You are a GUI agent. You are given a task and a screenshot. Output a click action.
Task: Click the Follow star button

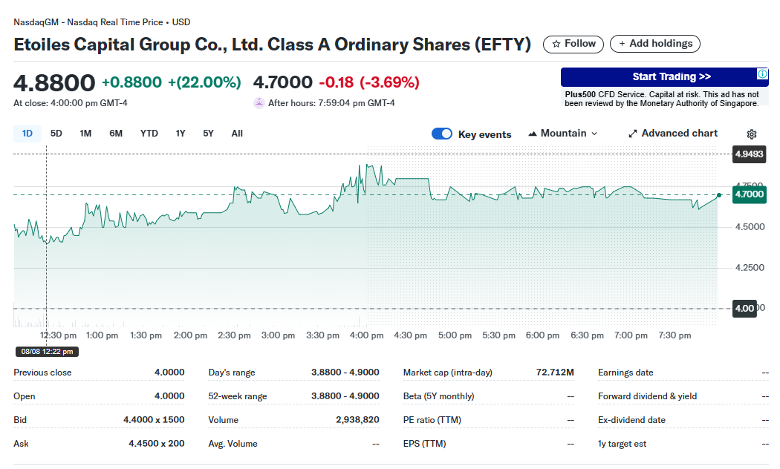coord(573,44)
